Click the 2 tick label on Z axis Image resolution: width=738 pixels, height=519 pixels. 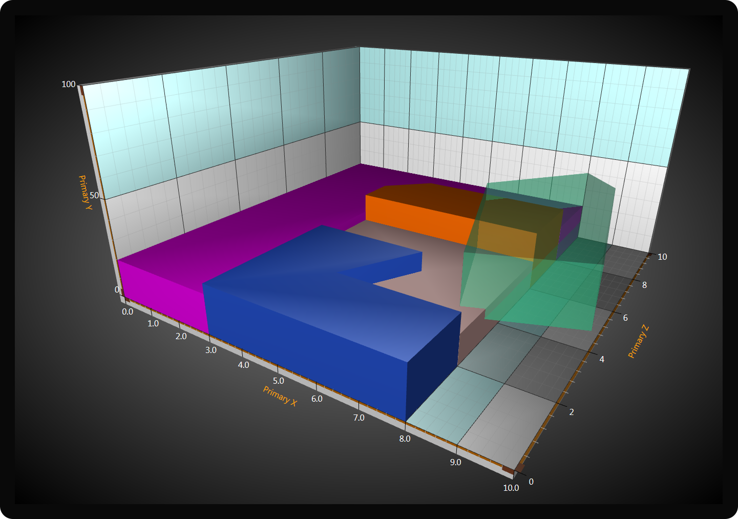(572, 411)
